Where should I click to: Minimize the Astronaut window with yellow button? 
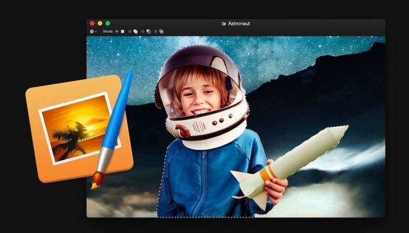[100, 23]
